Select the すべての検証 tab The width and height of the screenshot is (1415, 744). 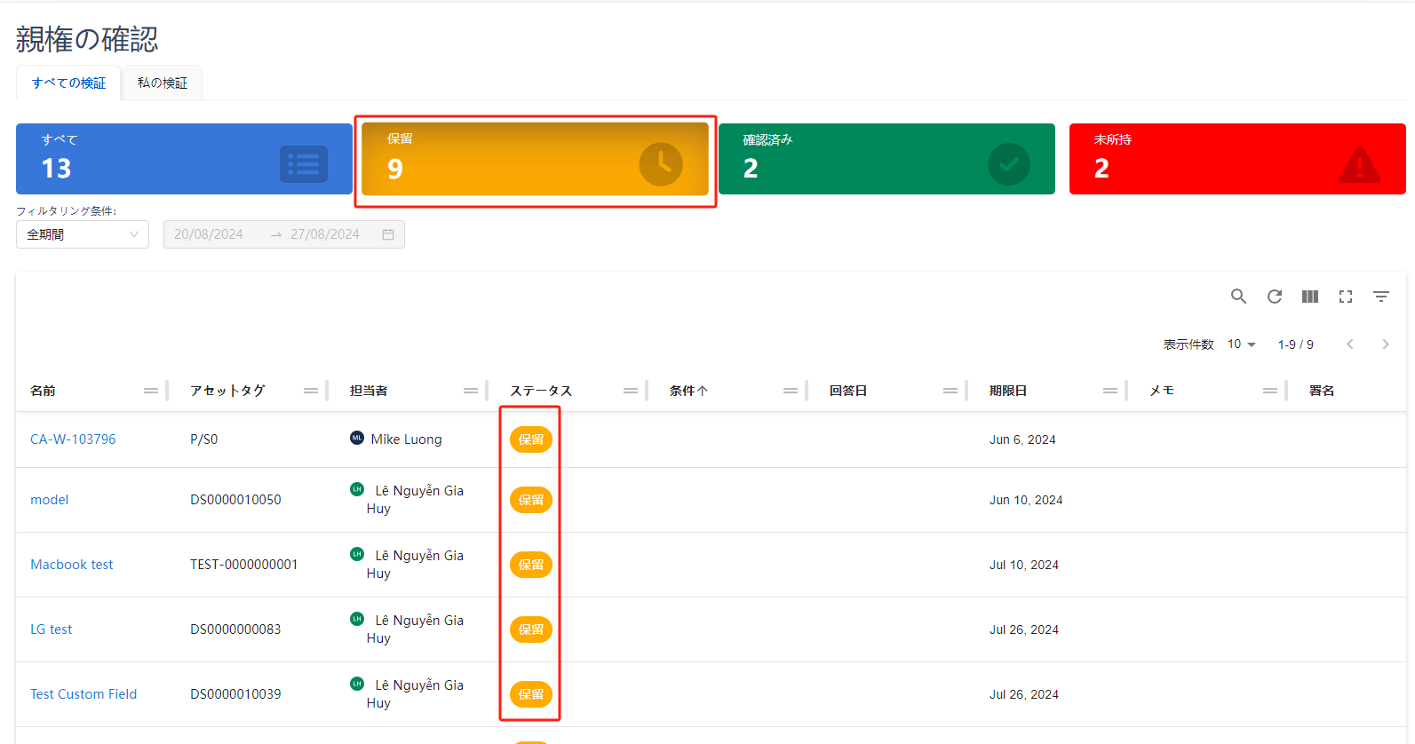click(68, 83)
